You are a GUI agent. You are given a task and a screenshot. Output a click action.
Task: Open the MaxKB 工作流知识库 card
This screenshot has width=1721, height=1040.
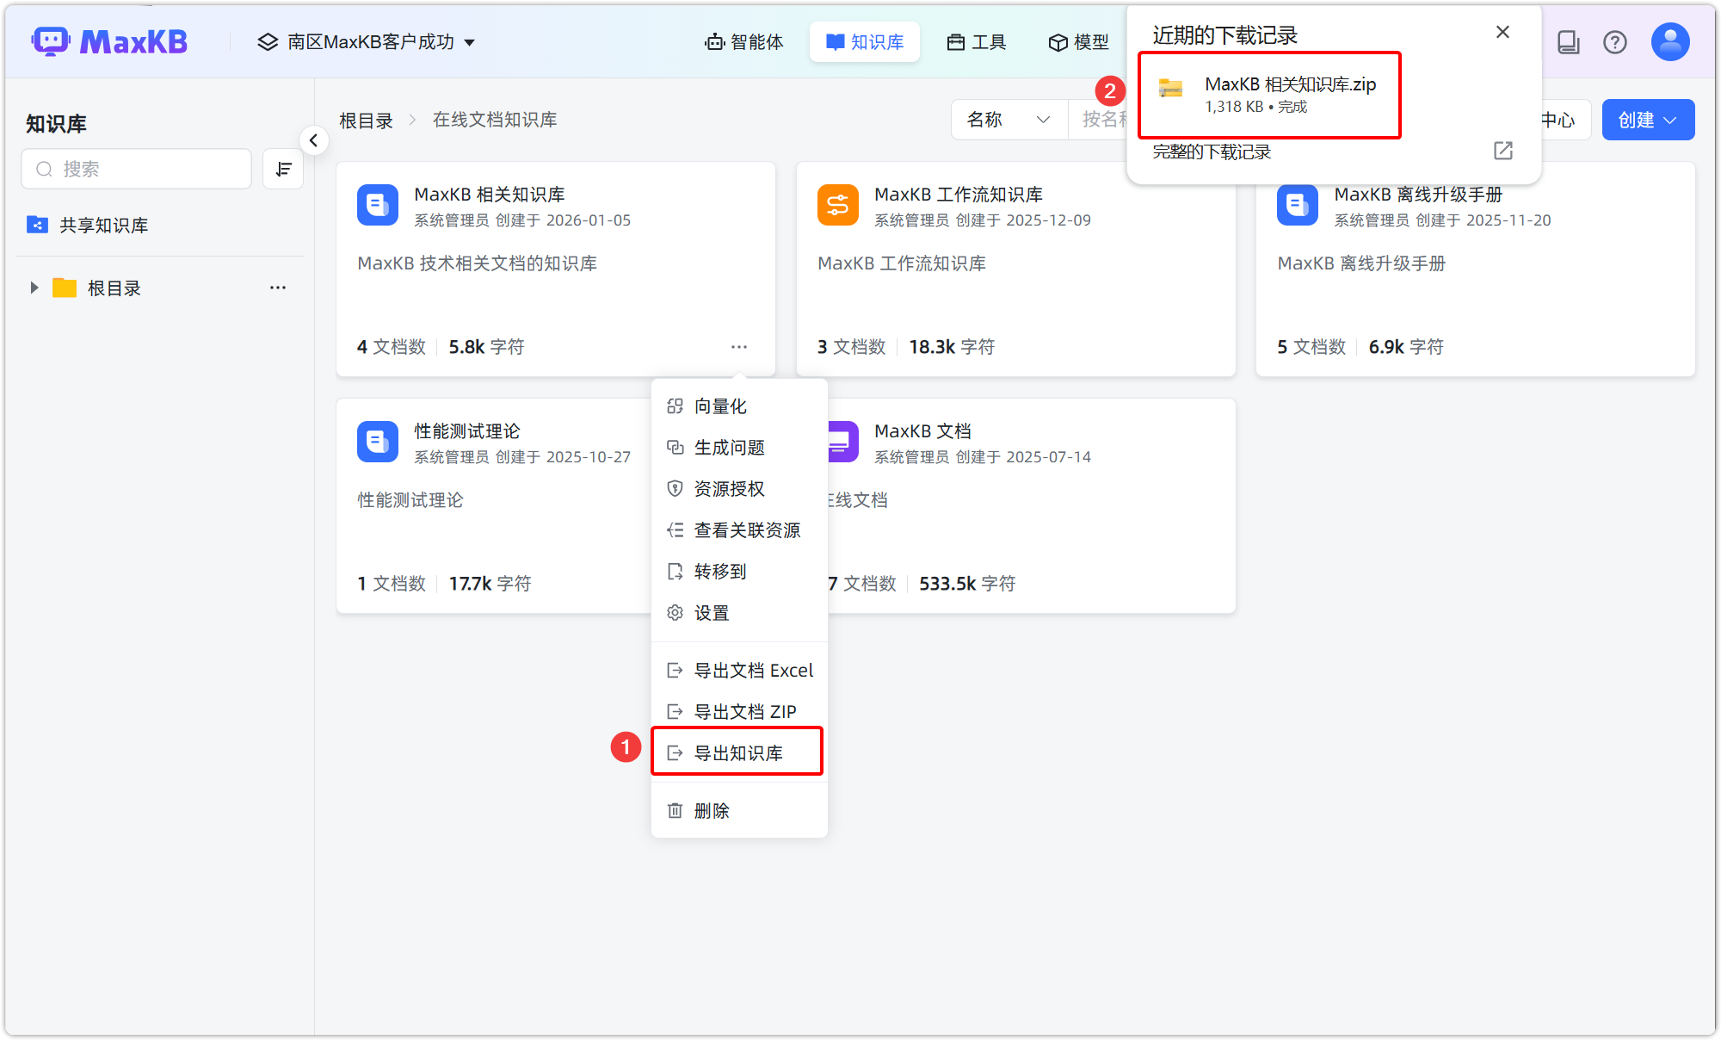(1016, 269)
